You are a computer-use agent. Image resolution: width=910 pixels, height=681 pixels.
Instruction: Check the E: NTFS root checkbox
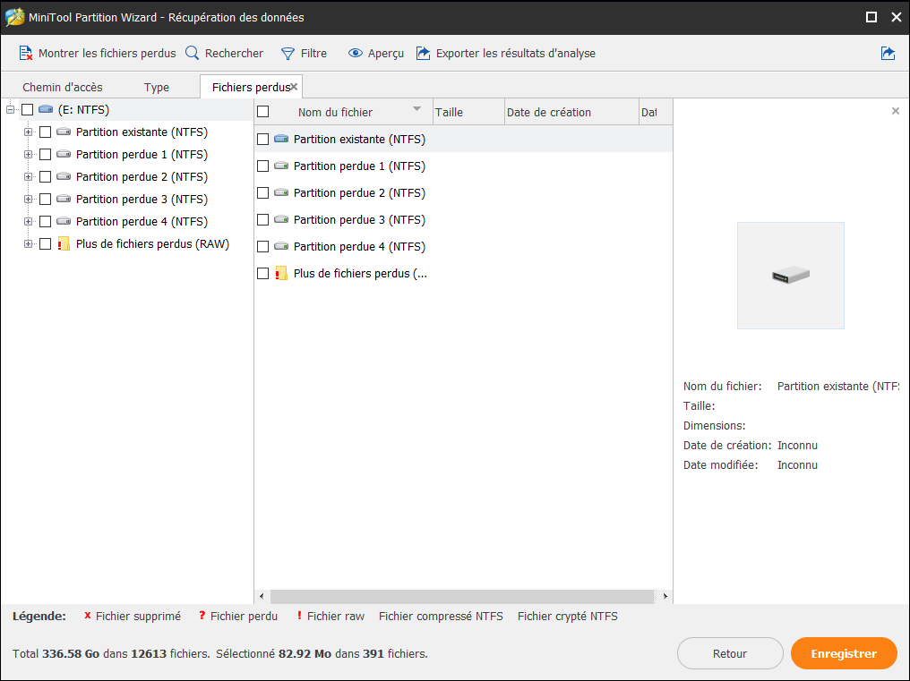point(27,110)
